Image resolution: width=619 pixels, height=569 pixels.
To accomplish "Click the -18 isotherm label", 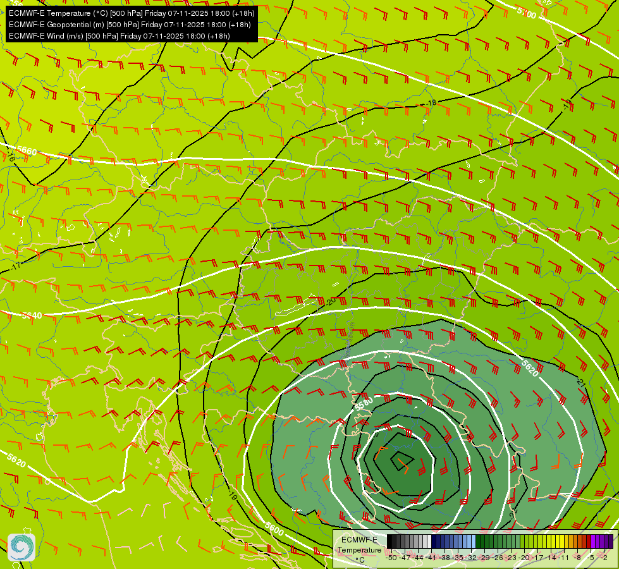I will (x=431, y=103).
